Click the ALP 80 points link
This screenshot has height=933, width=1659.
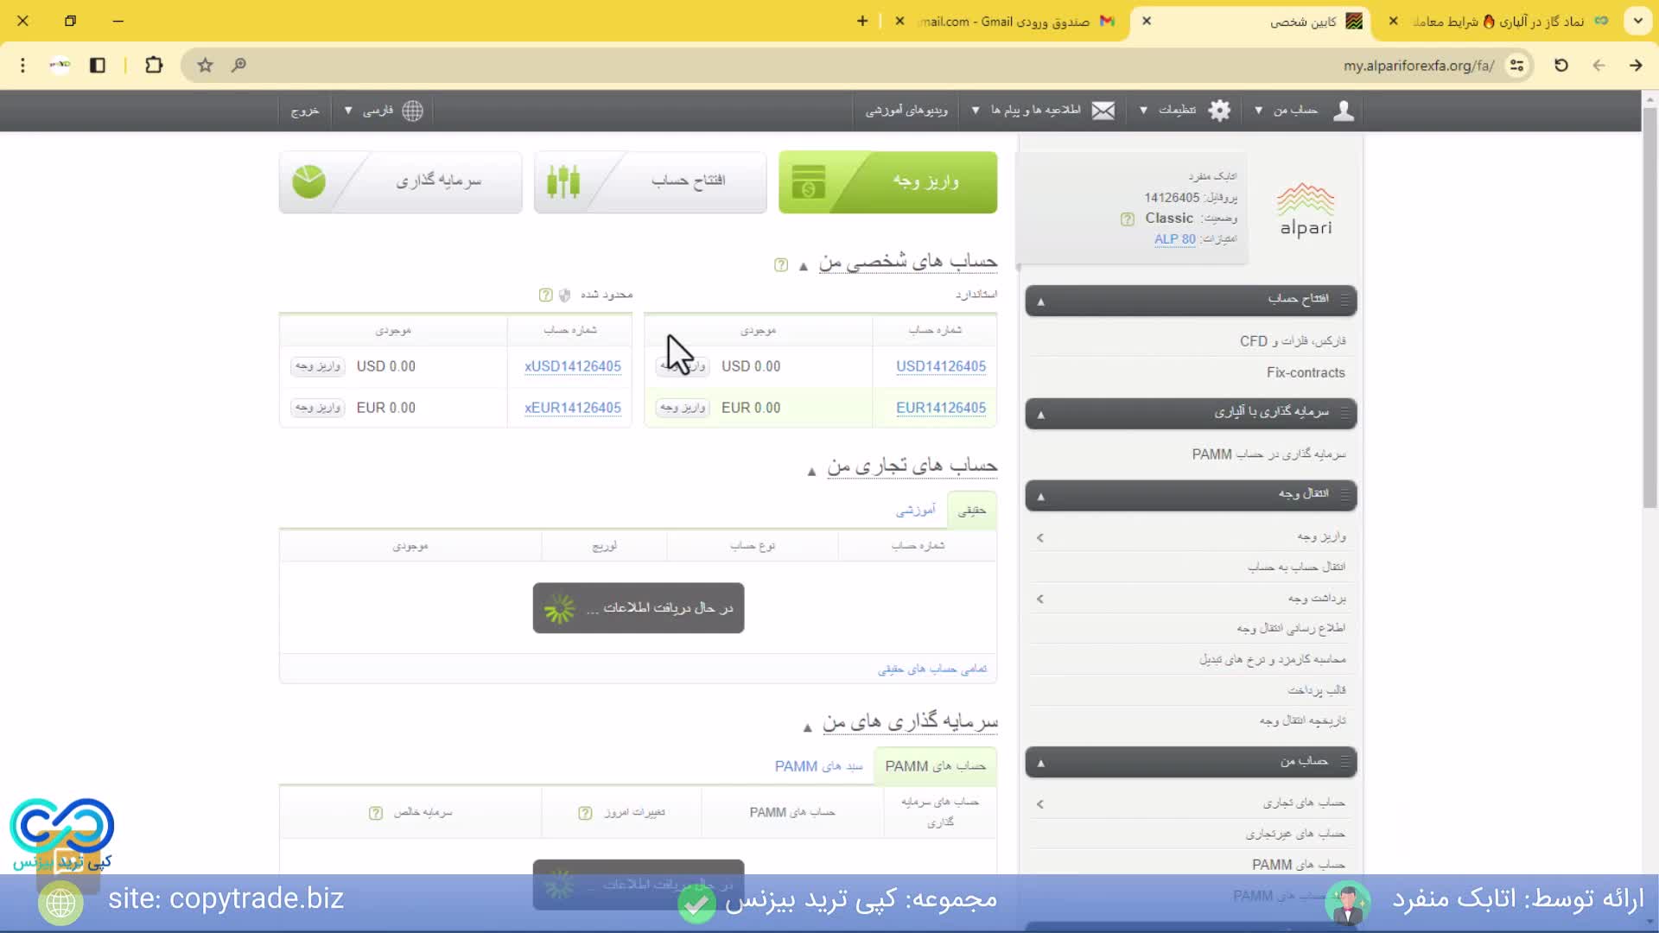[1174, 239]
